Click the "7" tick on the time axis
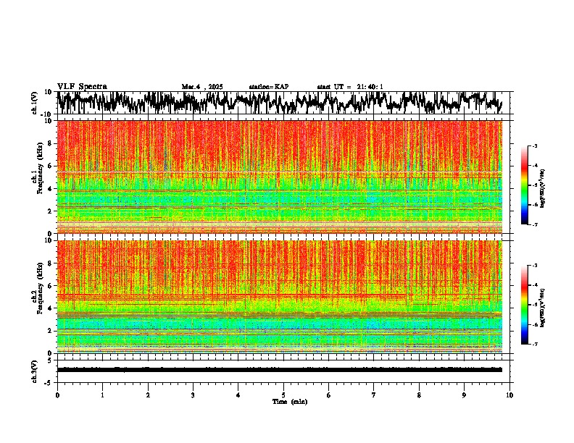 tap(374, 395)
